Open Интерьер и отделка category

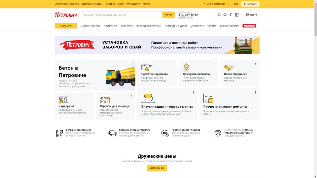coord(176,26)
